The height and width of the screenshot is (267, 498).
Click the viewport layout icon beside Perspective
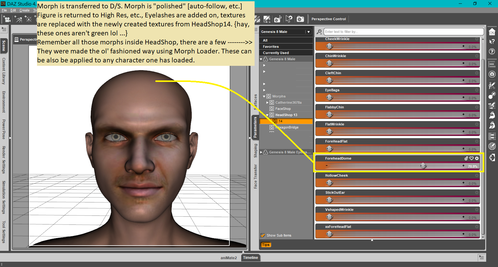[16, 39]
